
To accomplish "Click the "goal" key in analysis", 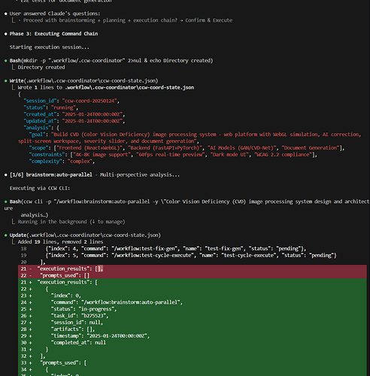I will pos(37,135).
